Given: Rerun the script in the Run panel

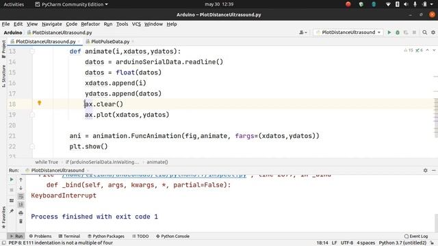Looking at the screenshot, I should [12, 180].
